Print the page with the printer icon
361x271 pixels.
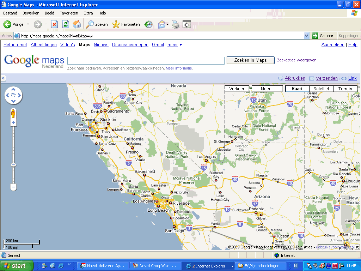[x=176, y=24]
